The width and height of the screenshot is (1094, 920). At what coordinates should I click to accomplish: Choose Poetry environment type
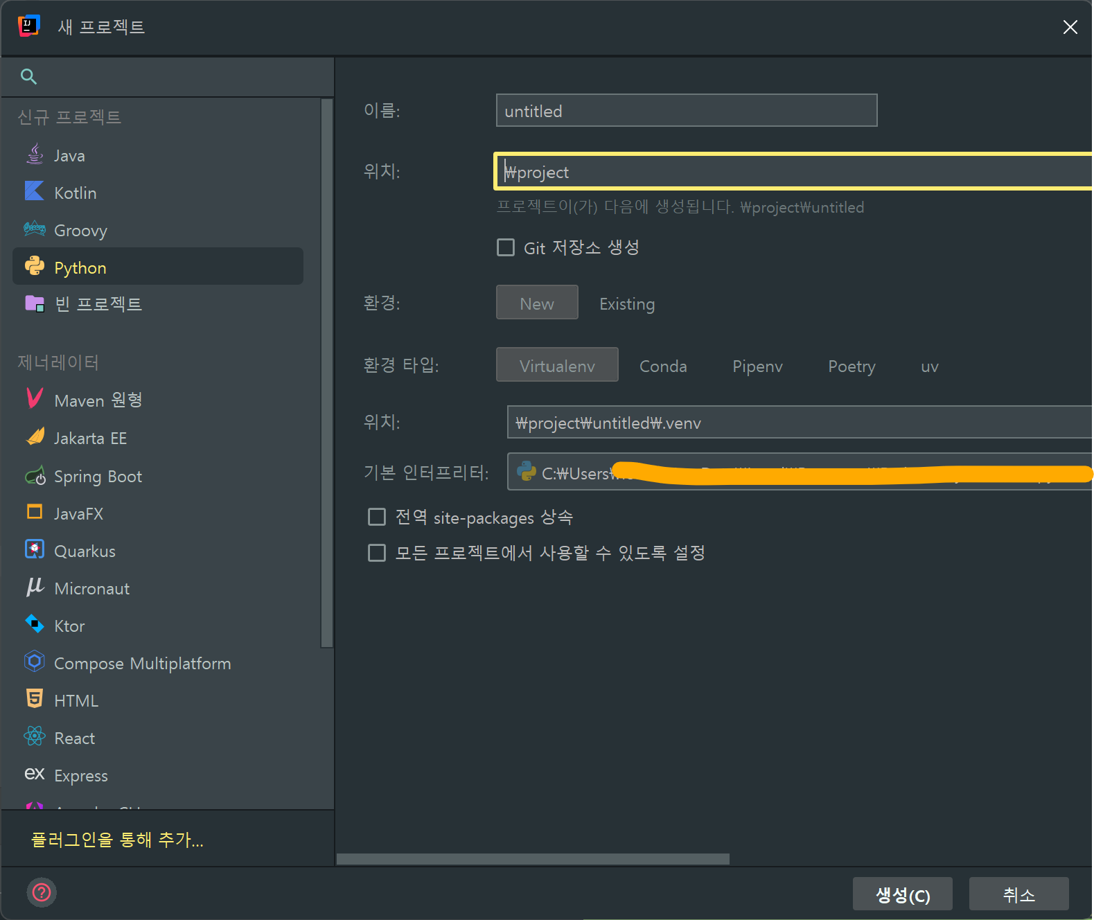(852, 366)
